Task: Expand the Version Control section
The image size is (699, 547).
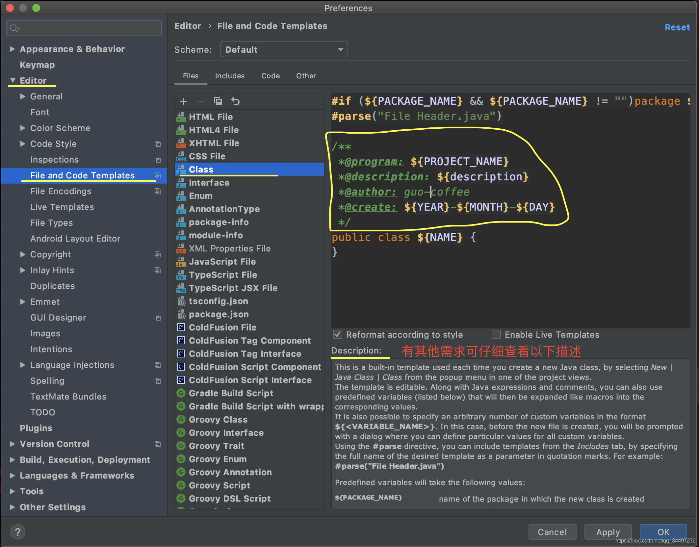Action: click(x=13, y=444)
